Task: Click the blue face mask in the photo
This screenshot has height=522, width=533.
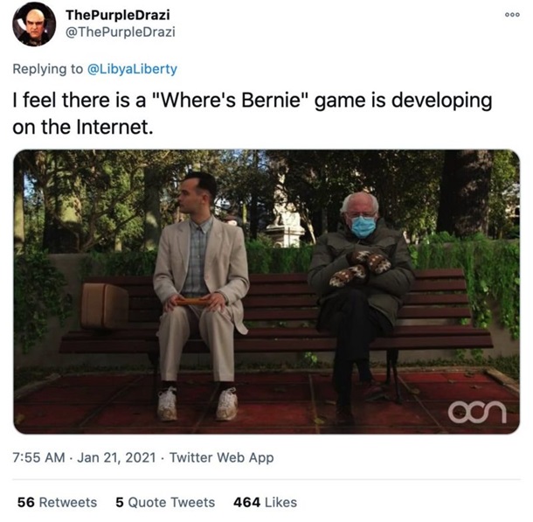Action: (x=363, y=226)
